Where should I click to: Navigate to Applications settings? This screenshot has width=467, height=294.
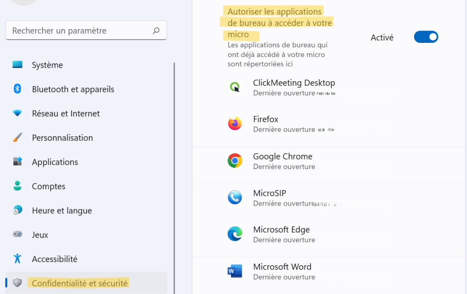tap(86, 162)
